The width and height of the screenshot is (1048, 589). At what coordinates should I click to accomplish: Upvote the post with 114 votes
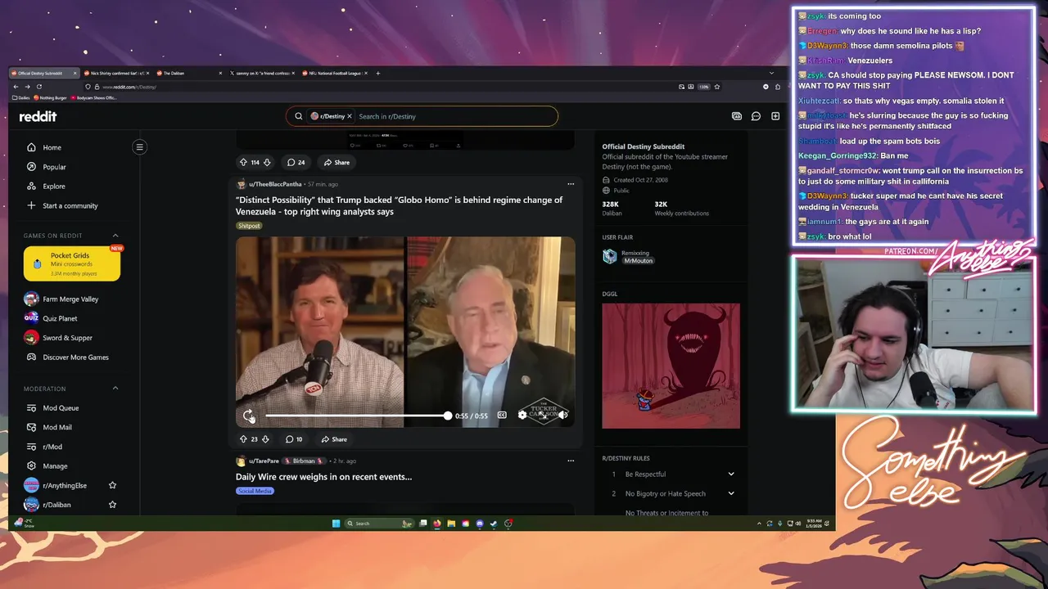pos(242,162)
